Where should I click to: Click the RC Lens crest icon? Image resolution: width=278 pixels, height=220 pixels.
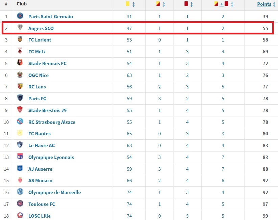click(20, 86)
